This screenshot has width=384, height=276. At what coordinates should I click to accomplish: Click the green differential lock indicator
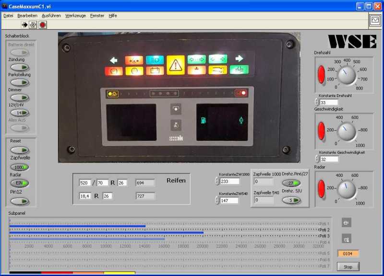coord(239,70)
